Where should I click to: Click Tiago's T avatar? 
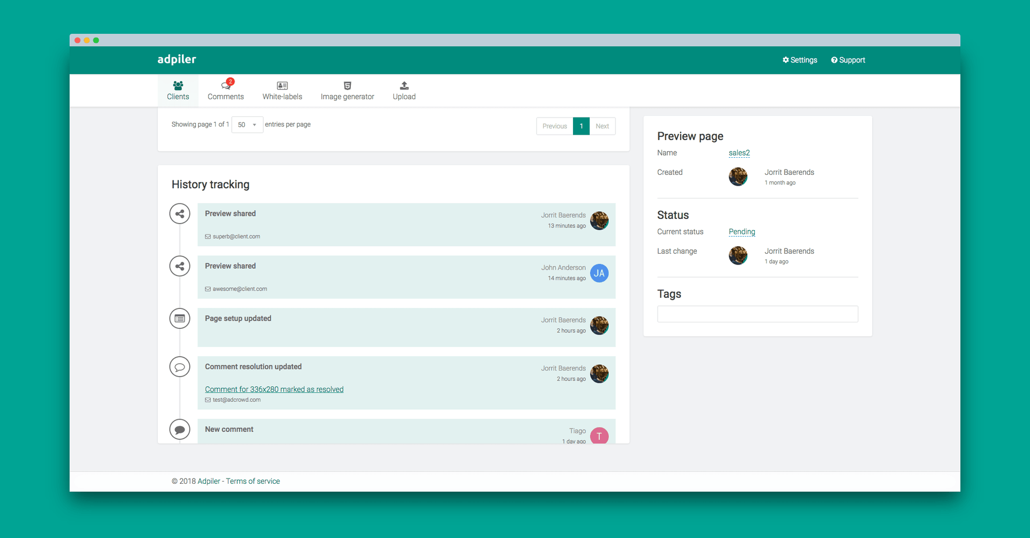pos(599,436)
